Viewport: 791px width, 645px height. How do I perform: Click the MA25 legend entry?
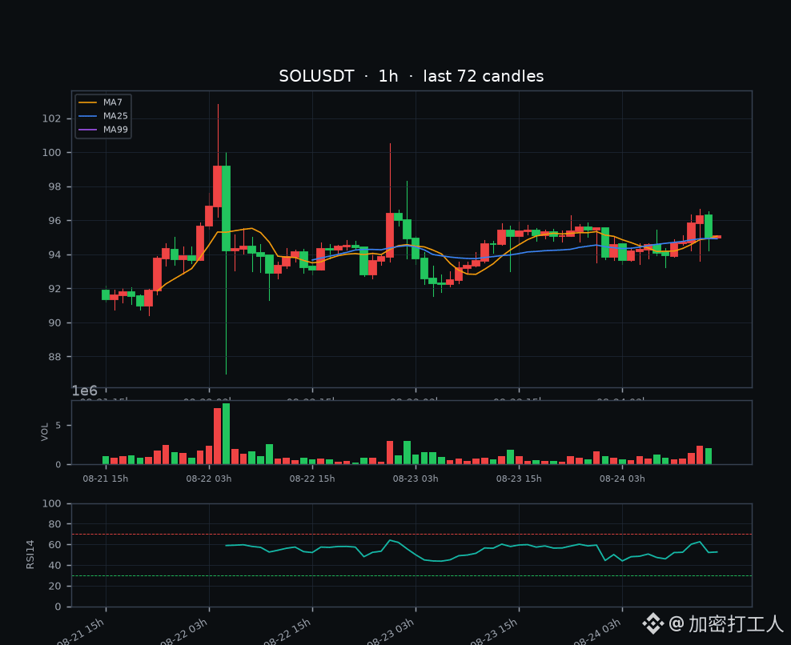pos(103,116)
